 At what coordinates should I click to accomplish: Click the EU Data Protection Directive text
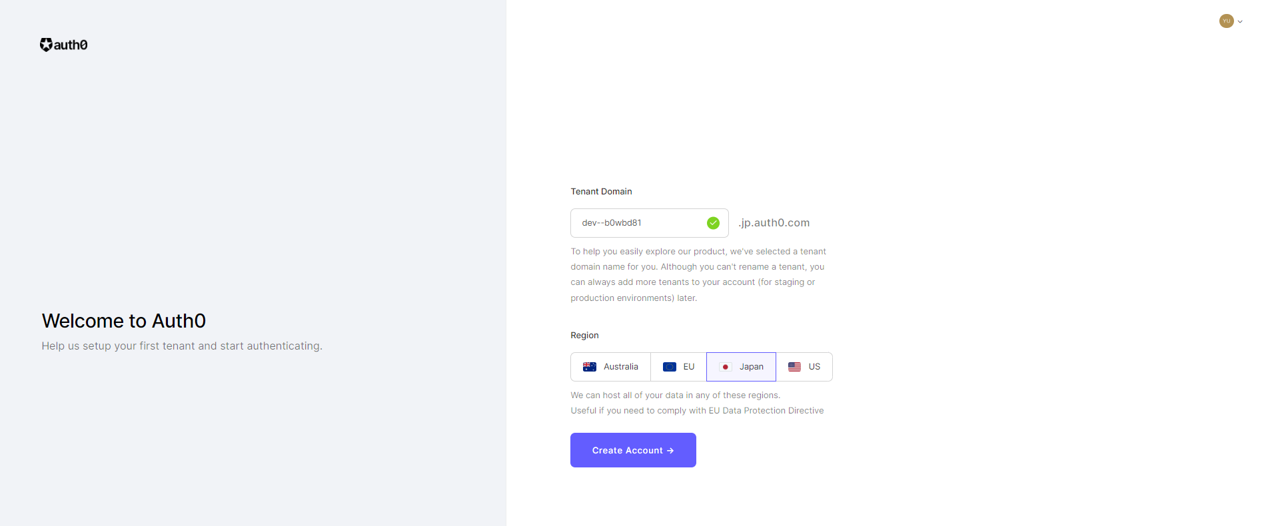(766, 411)
